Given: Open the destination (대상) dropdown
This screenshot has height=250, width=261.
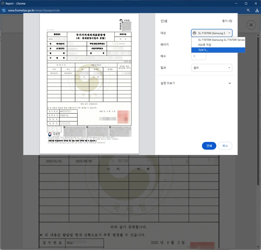Looking at the screenshot, I should point(212,33).
